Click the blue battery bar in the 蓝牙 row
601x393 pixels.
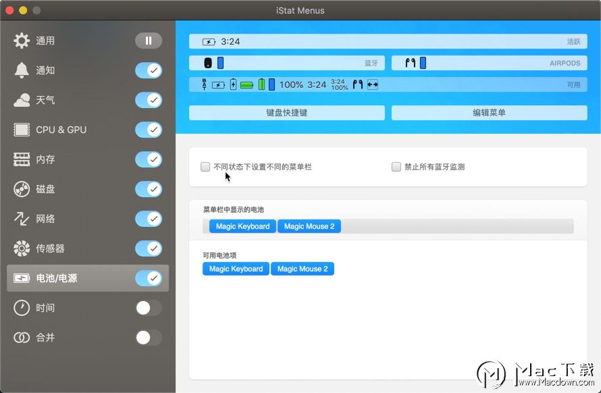220,63
